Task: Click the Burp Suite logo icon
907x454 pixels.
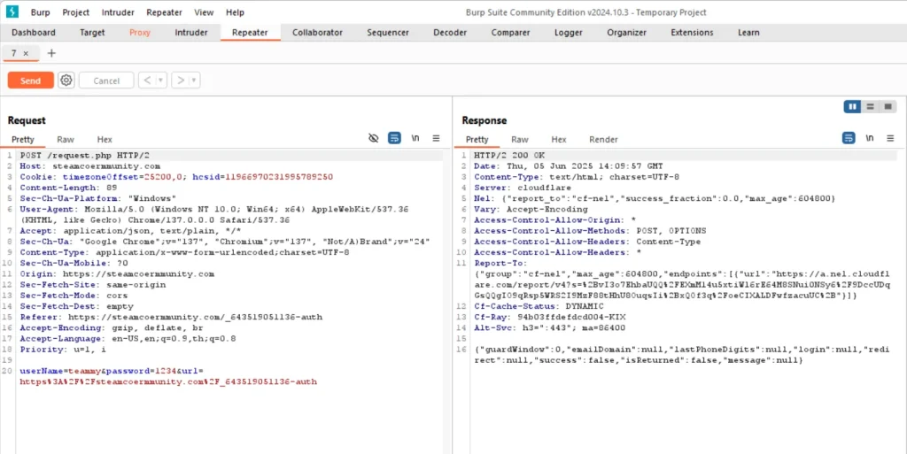Action: pyautogui.click(x=12, y=12)
